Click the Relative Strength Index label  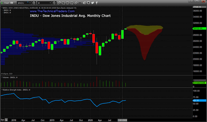tap(16, 90)
